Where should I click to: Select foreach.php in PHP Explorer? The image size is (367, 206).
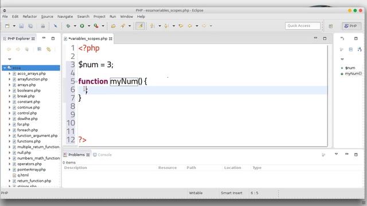(x=28, y=130)
